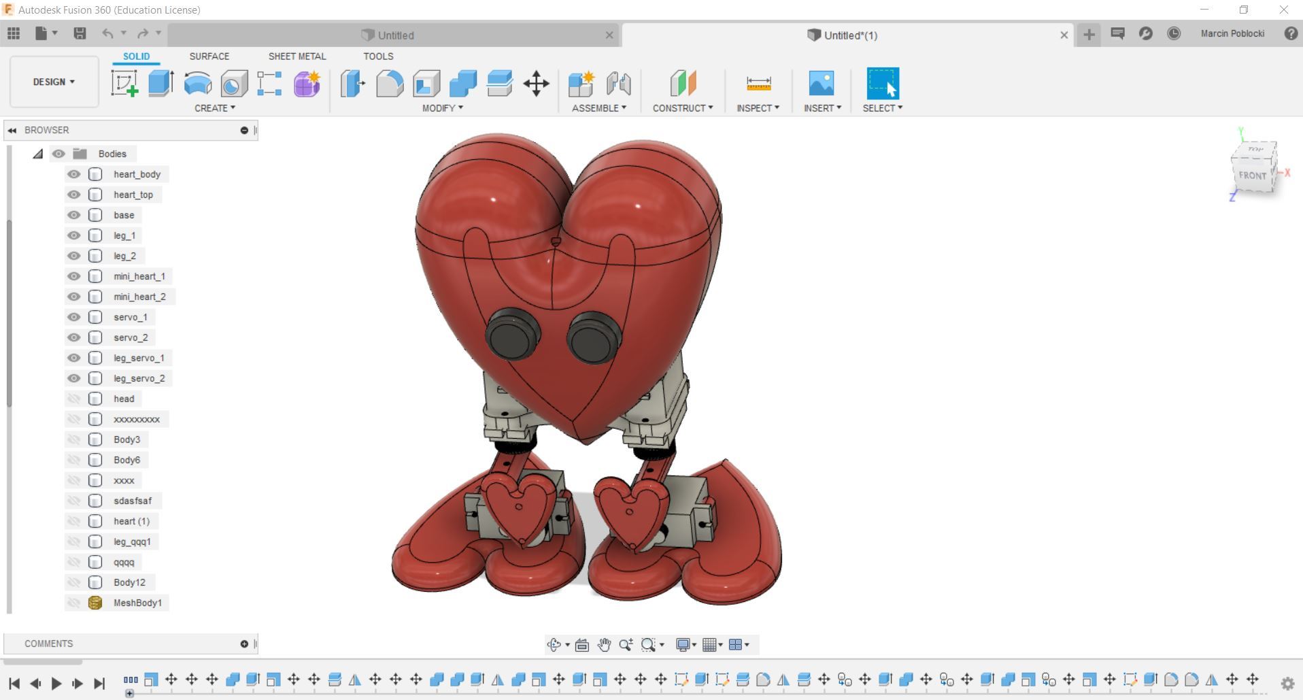The width and height of the screenshot is (1303, 700).
Task: Click the Construct plane icon
Action: tap(683, 84)
